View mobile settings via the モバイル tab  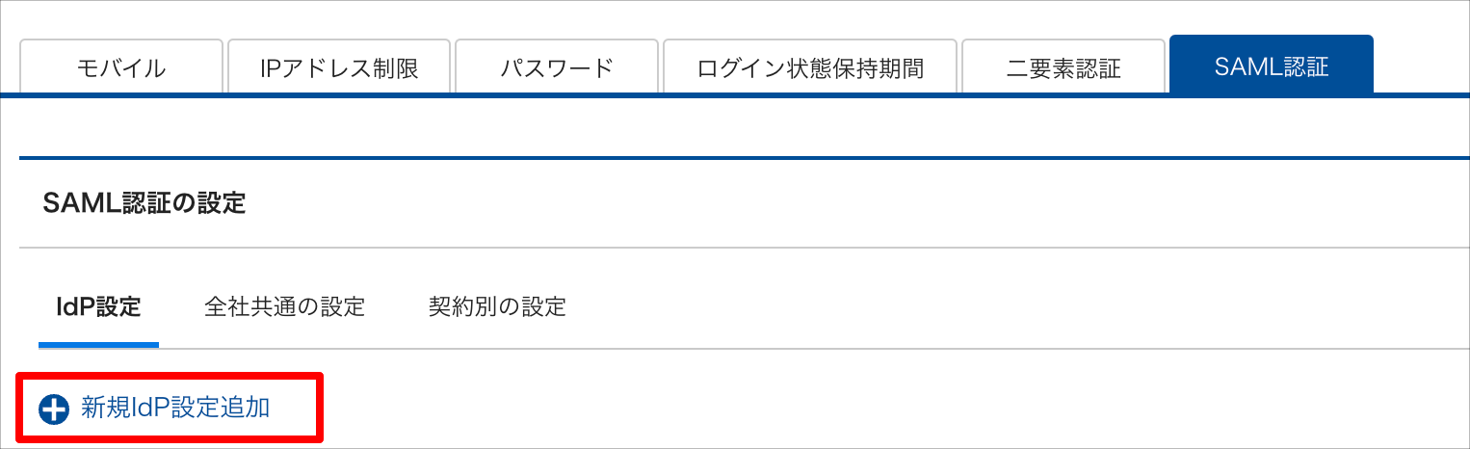[121, 66]
